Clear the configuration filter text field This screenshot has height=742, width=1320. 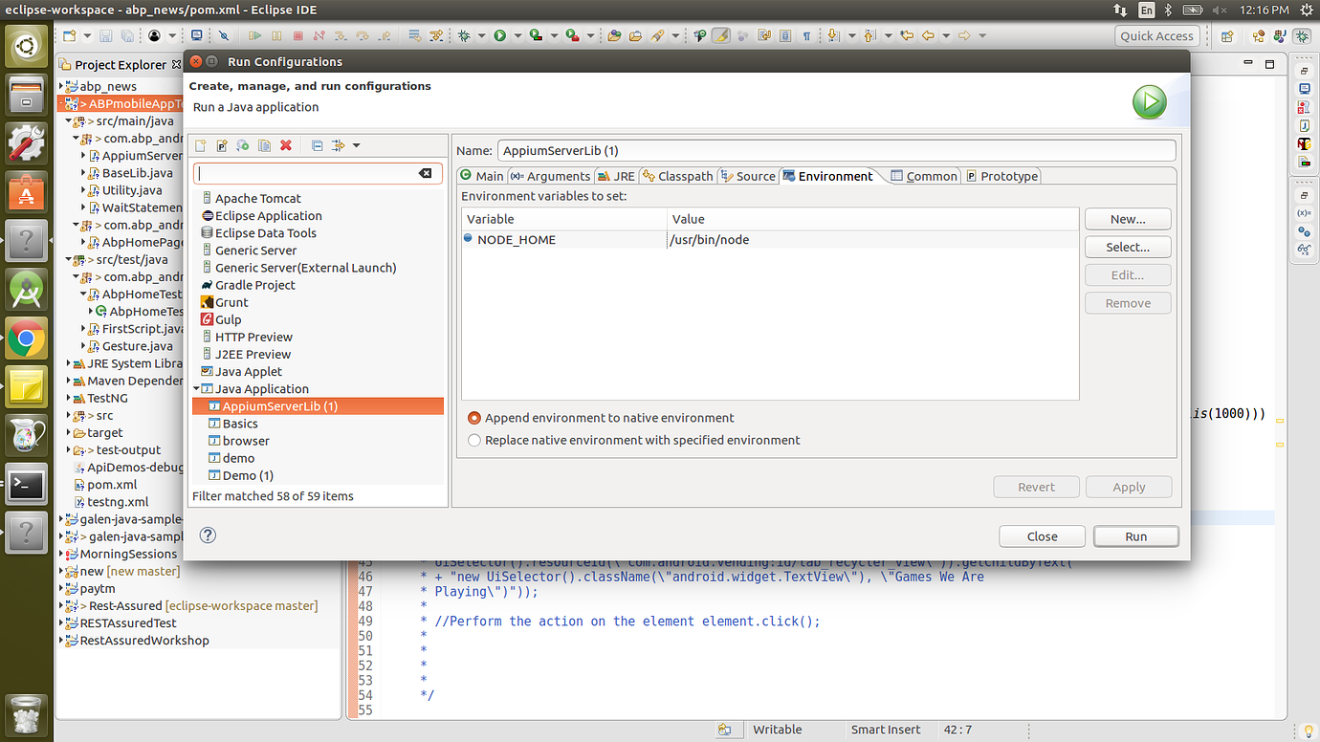point(425,173)
